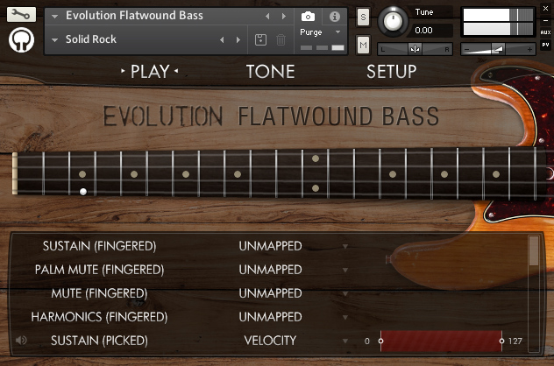554x366 pixels.
Task: Close the instrument with the X icon
Action: click(x=545, y=7)
